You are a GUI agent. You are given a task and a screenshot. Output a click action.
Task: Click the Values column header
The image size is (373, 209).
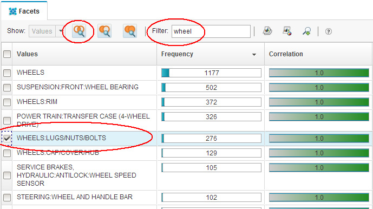coord(84,54)
